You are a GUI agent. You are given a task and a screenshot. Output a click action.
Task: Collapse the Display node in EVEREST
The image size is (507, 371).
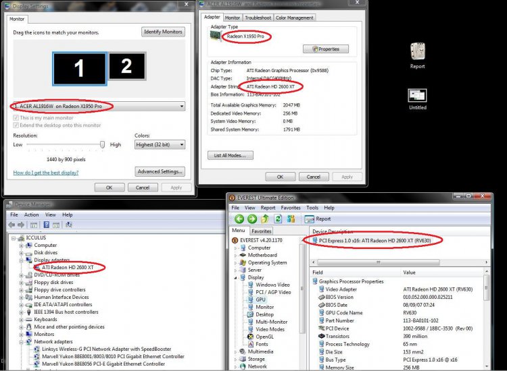[236, 277]
